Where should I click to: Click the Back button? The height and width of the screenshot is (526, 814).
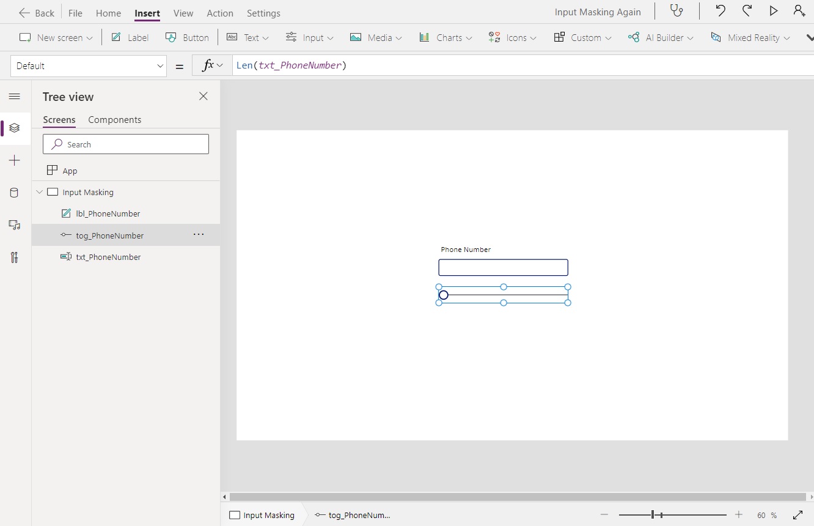coord(37,13)
